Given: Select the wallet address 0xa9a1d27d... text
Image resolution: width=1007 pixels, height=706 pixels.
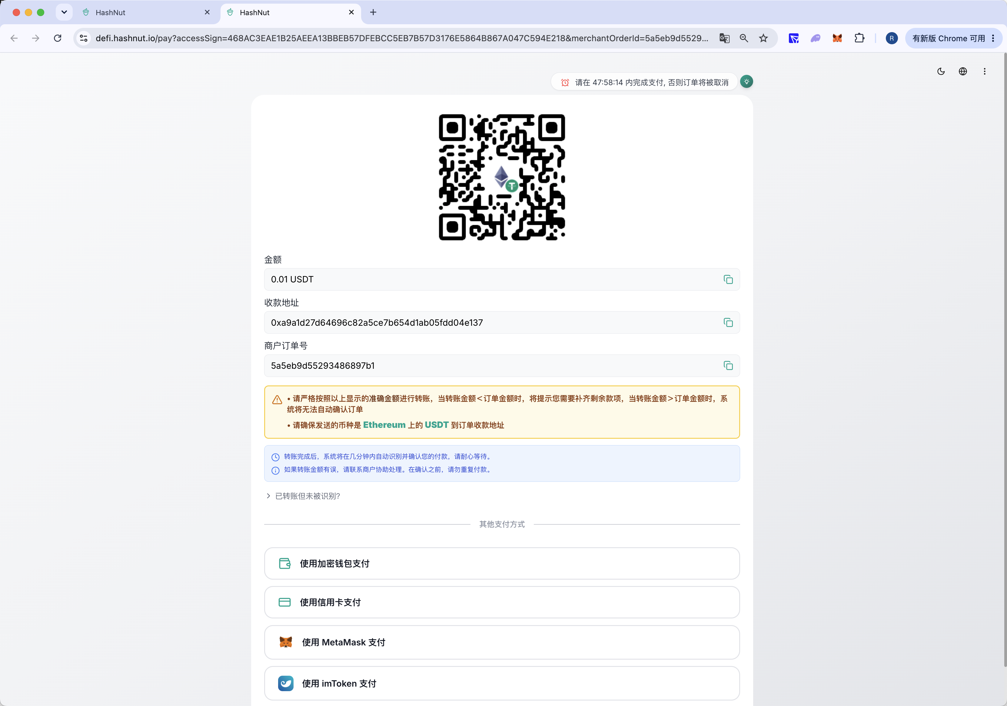Looking at the screenshot, I should click(x=377, y=322).
